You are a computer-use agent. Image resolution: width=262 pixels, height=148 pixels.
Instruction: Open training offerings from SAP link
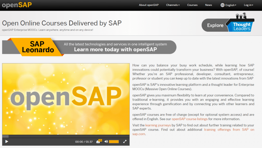pyautogui.click(x=229, y=130)
